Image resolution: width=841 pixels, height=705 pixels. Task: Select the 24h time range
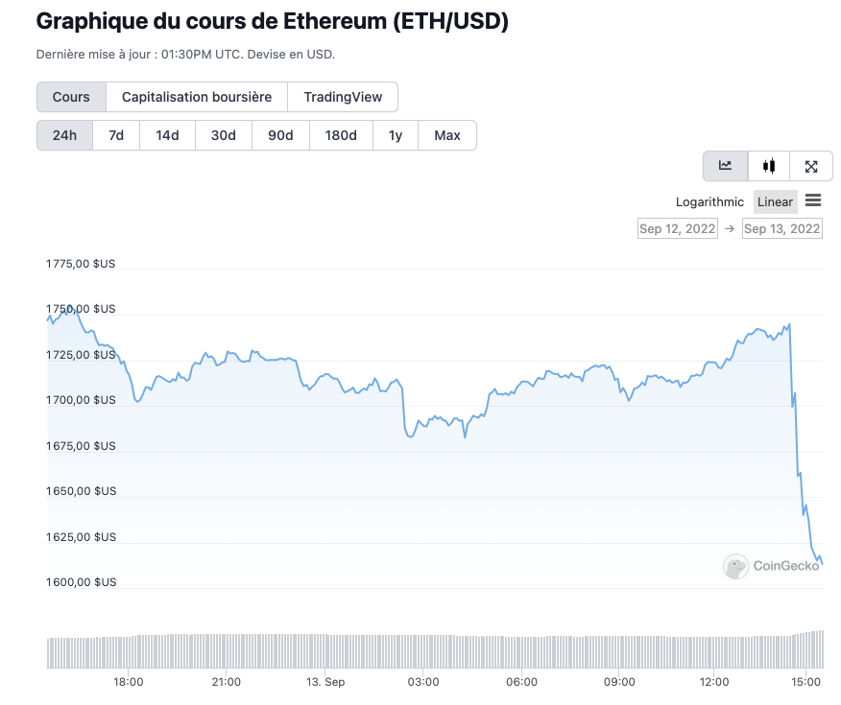pyautogui.click(x=64, y=135)
